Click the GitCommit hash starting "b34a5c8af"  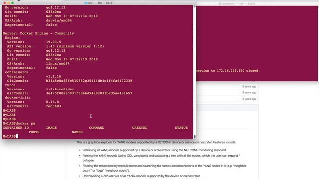click(89, 81)
